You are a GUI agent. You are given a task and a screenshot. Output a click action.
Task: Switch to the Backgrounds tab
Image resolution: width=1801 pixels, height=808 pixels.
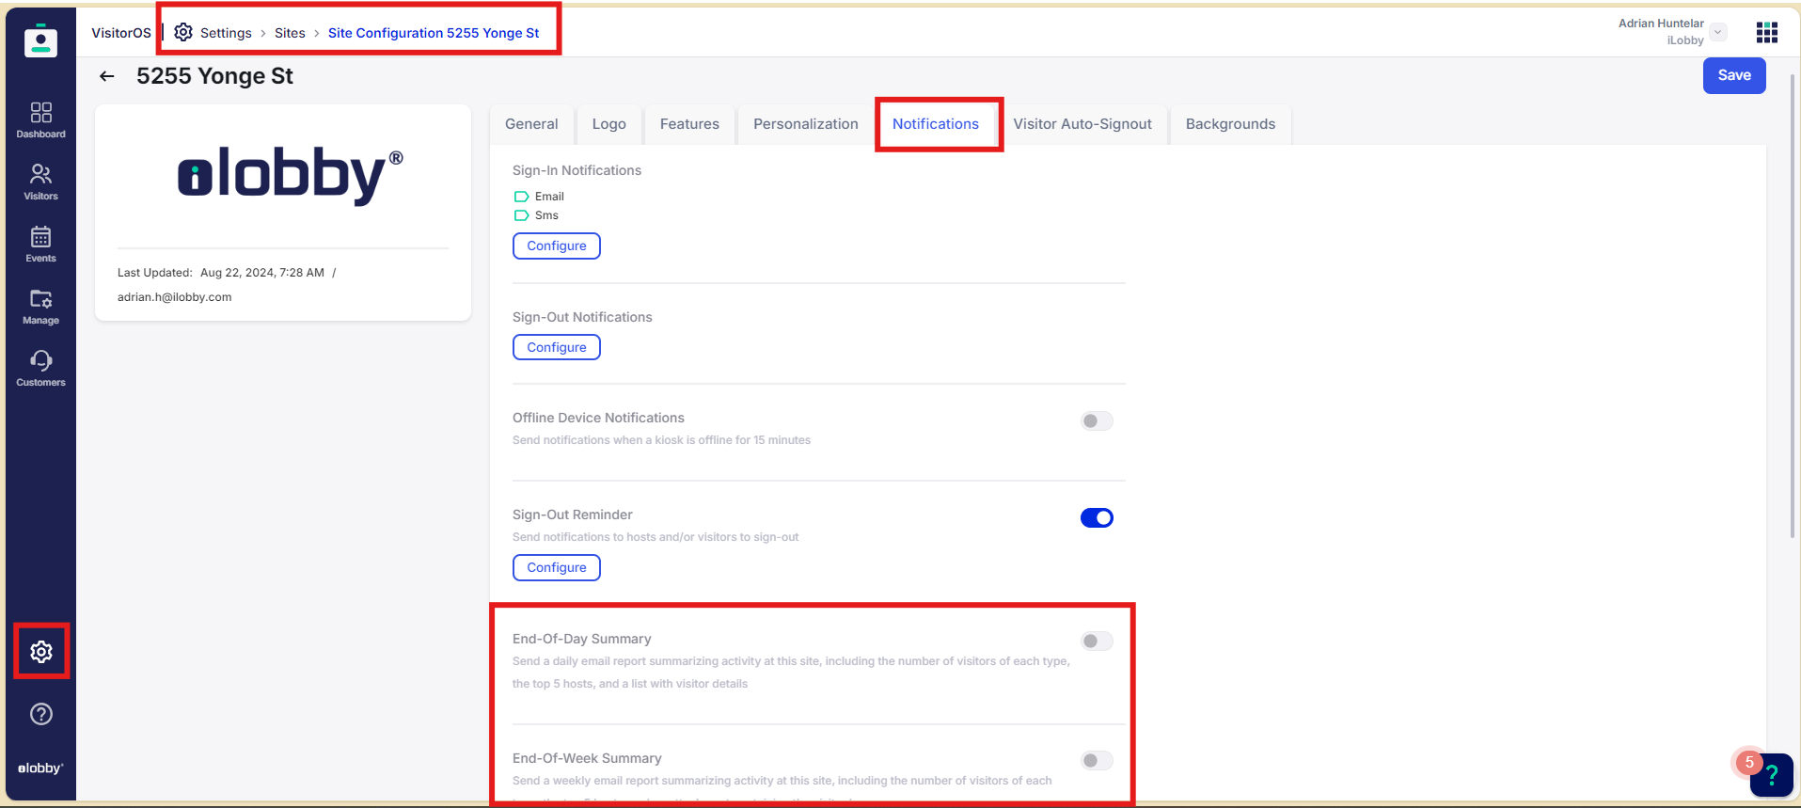click(1230, 124)
